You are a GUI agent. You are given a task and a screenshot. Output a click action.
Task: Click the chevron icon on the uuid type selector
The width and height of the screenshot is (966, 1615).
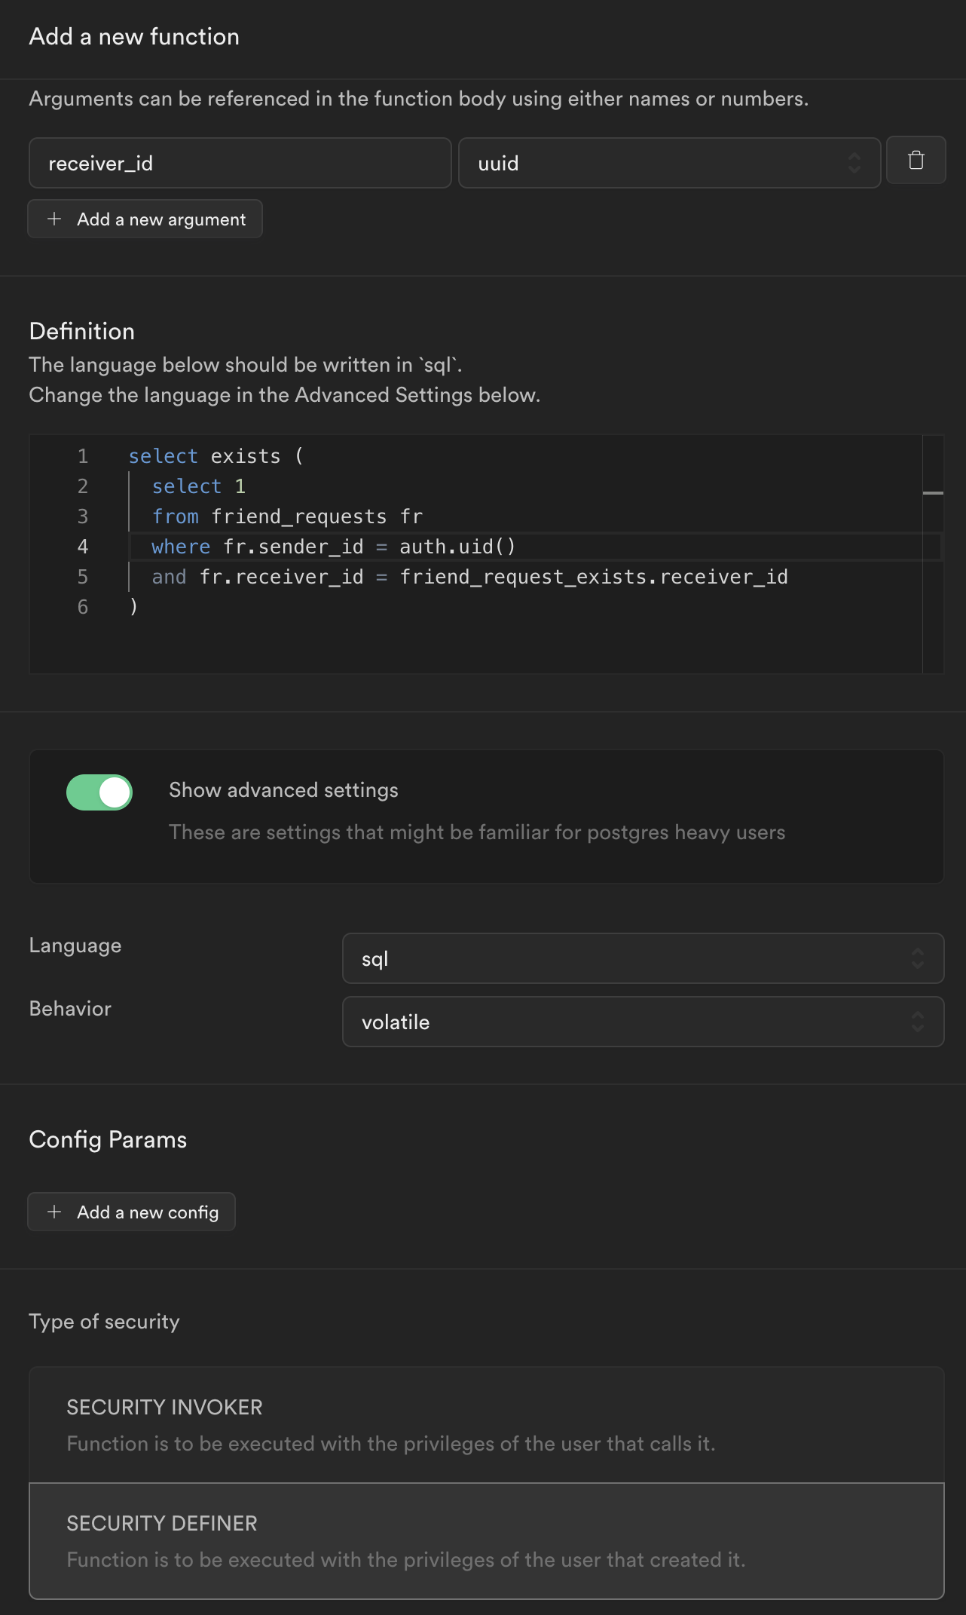[x=854, y=163]
